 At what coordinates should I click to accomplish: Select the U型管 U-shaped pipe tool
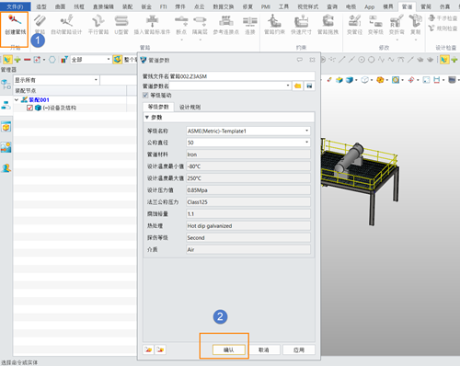121,25
